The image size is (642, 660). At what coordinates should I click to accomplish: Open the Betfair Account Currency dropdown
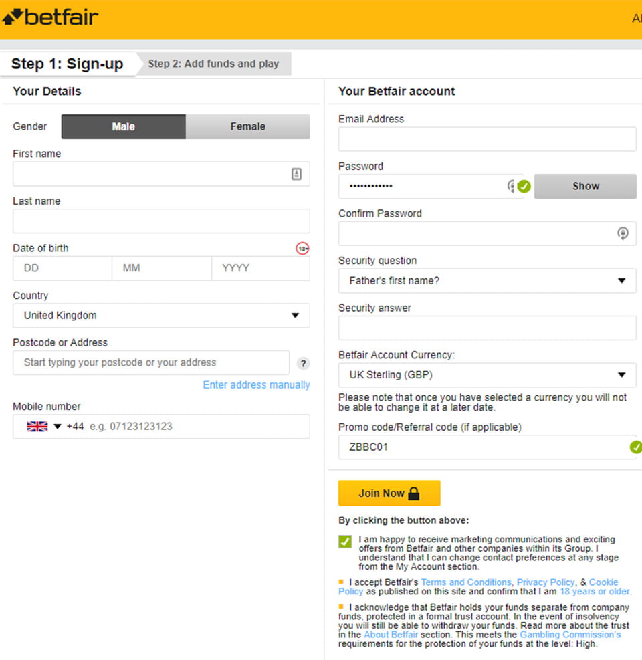[x=487, y=375]
